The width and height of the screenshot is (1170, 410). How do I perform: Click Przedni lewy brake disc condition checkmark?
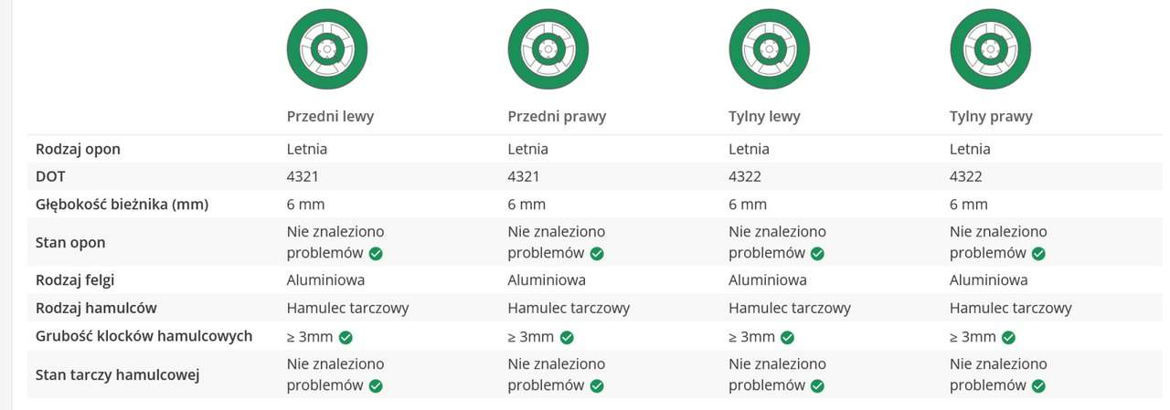click(376, 386)
